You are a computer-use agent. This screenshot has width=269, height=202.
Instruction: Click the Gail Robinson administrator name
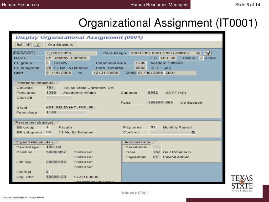pyautogui.click(x=177, y=152)
